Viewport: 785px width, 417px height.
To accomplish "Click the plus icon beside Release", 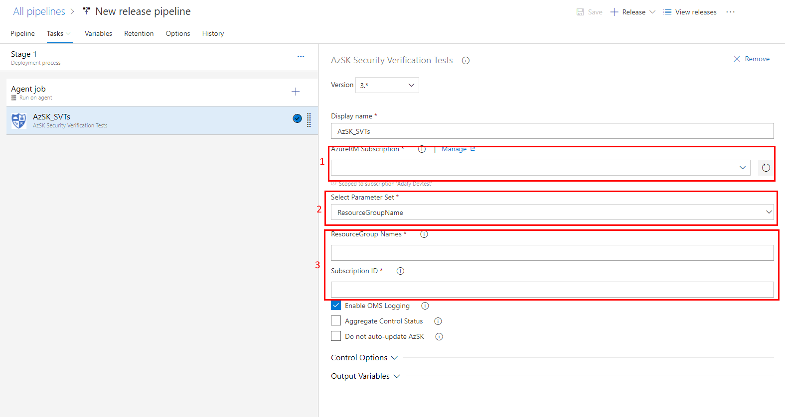I will 614,12.
